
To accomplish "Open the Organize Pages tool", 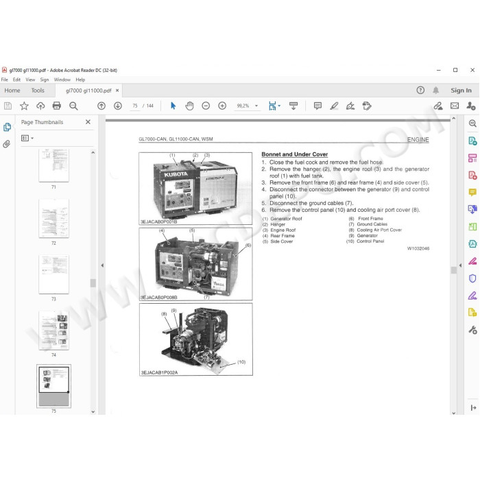I will pyautogui.click(x=472, y=158).
